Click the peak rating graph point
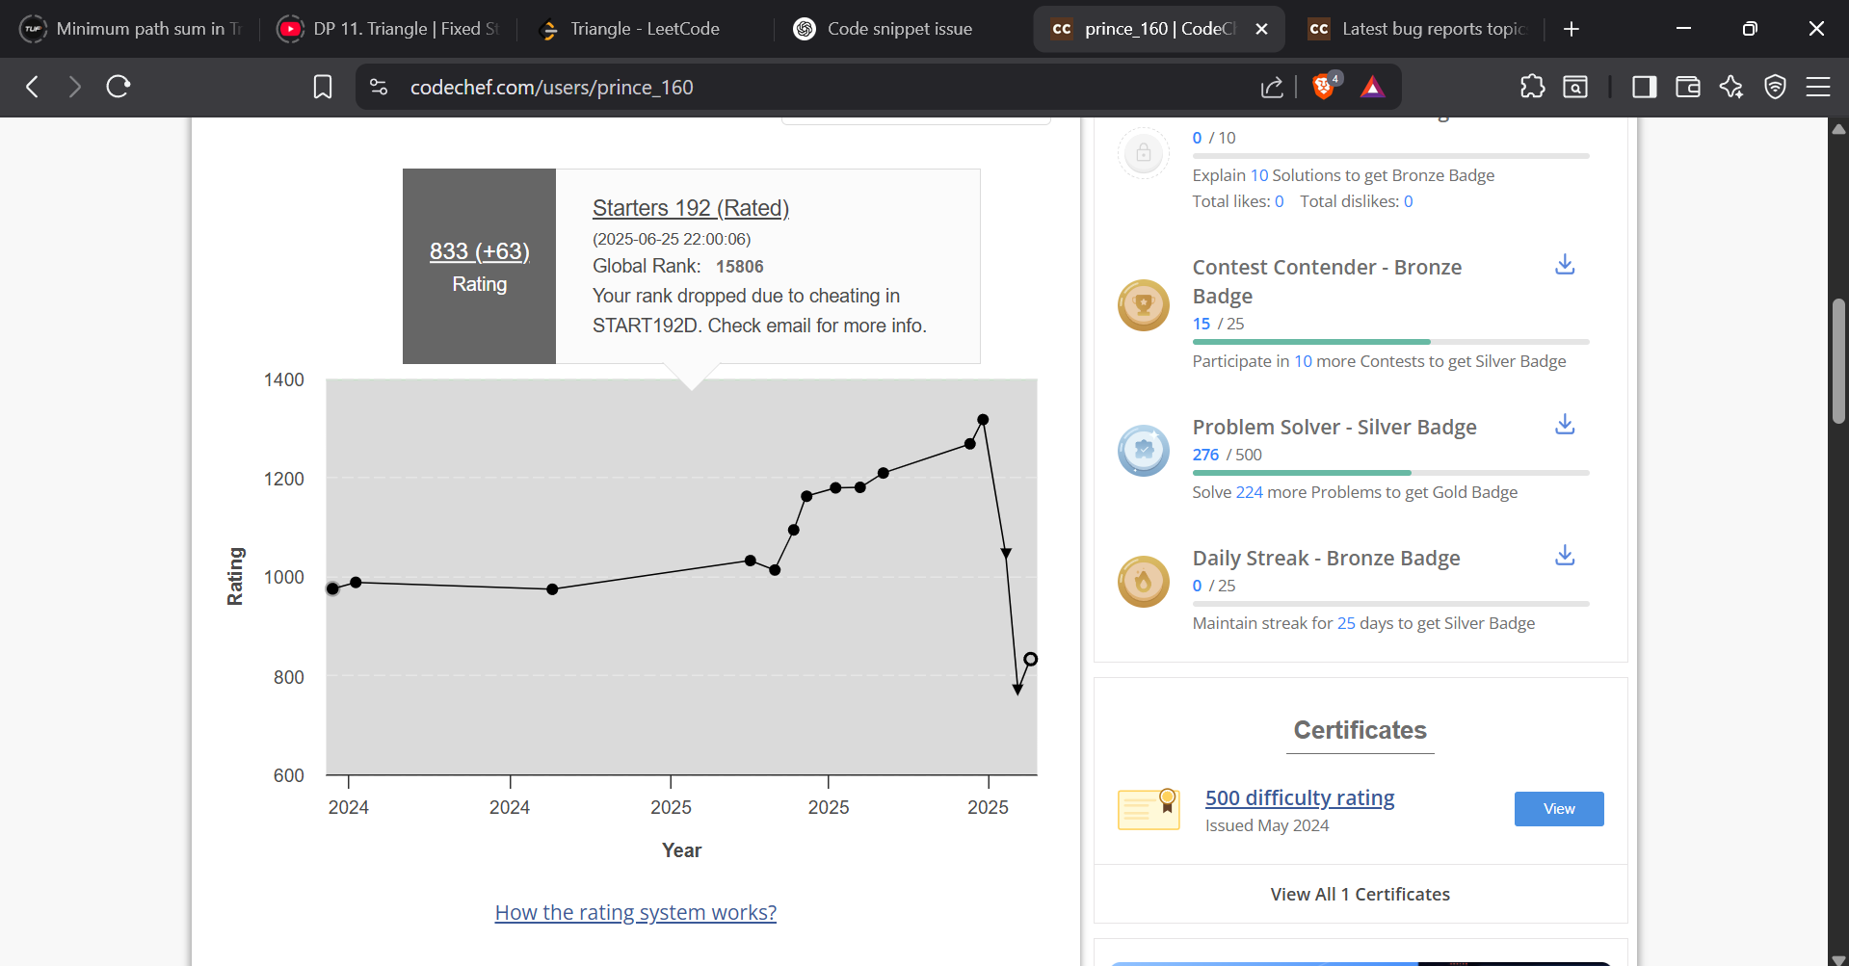Screen dimensions: 1849x966 [983, 420]
